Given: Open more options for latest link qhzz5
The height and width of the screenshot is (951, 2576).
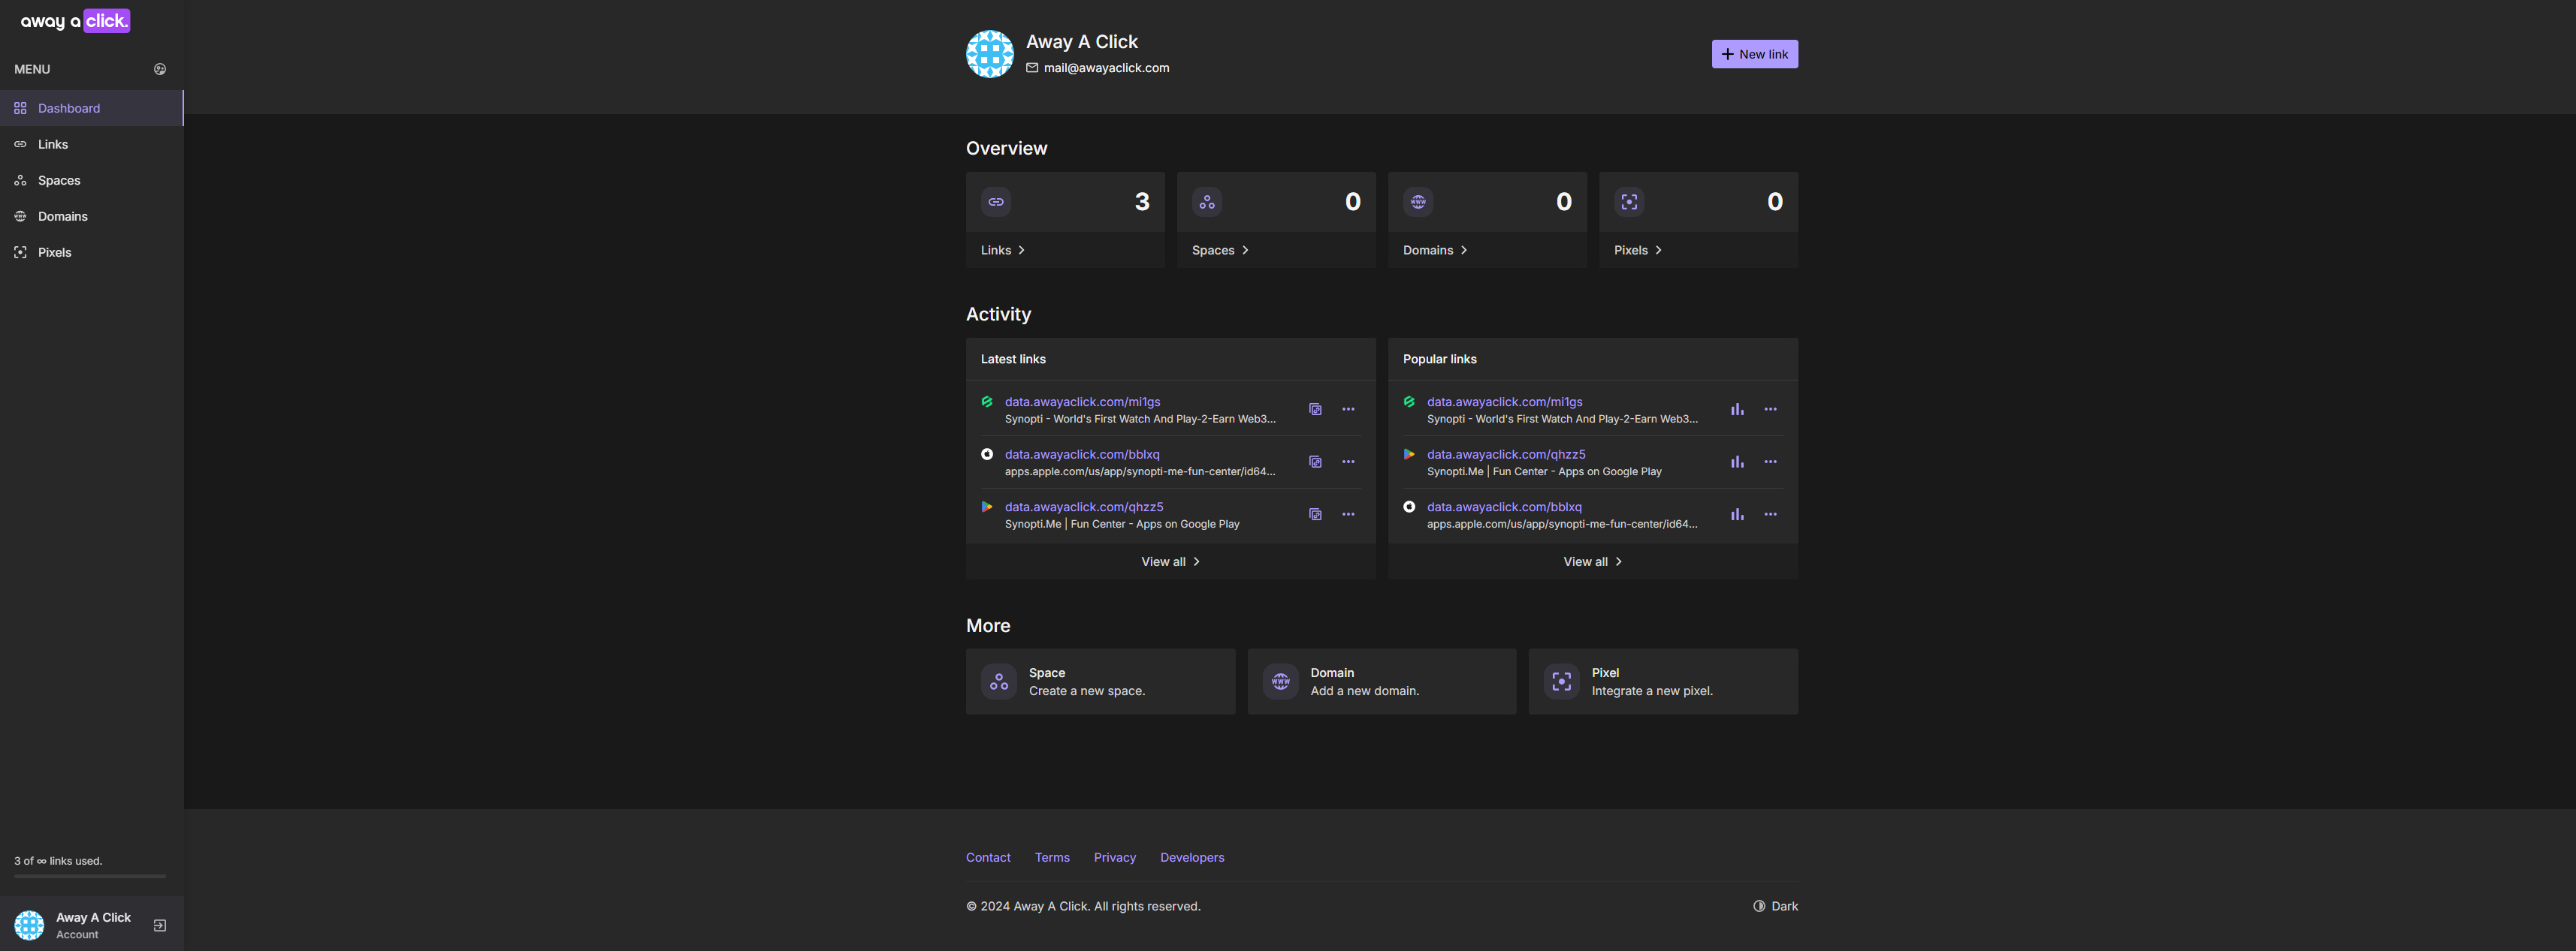Looking at the screenshot, I should 1348,514.
